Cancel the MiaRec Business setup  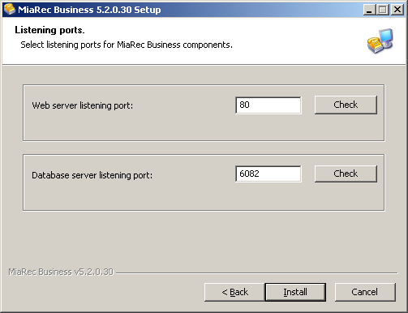pos(365,292)
